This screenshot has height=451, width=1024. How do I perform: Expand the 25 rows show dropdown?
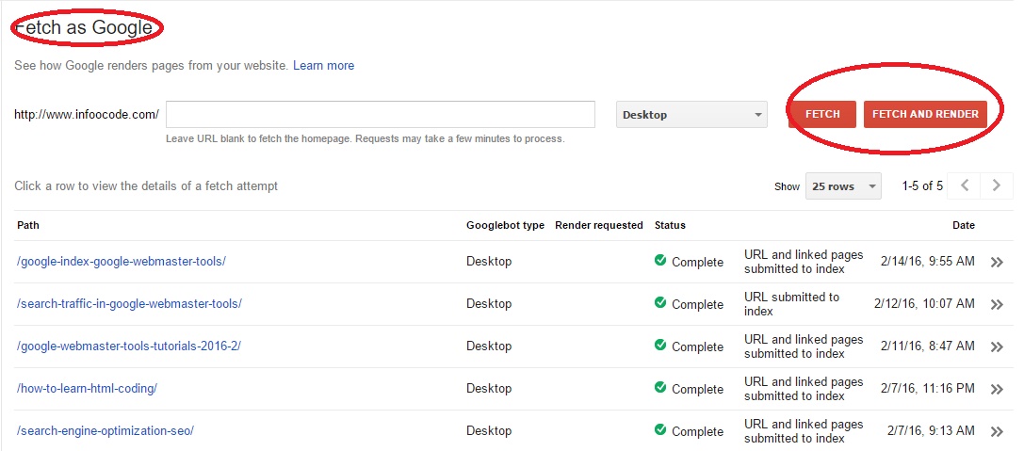(842, 186)
